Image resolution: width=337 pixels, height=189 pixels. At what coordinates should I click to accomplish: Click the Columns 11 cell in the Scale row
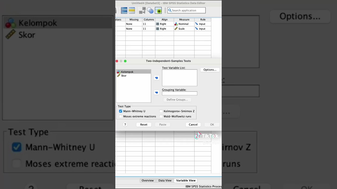tap(149, 29)
